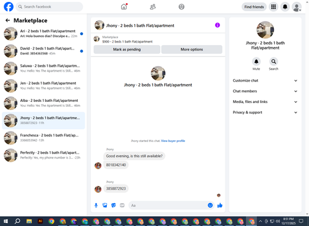Open Jen's apartment conversation
This screenshot has height=226, width=309.
point(43,86)
